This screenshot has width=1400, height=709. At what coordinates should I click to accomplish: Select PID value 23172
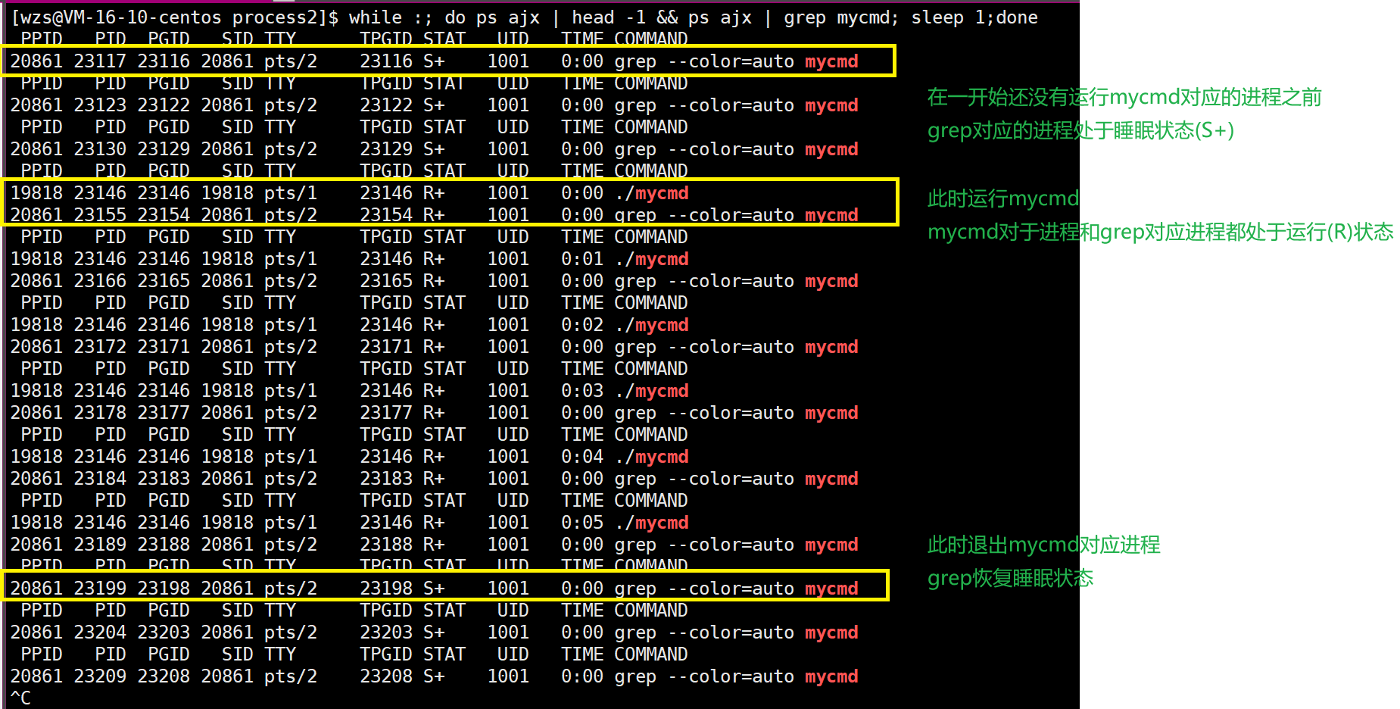[x=100, y=347]
